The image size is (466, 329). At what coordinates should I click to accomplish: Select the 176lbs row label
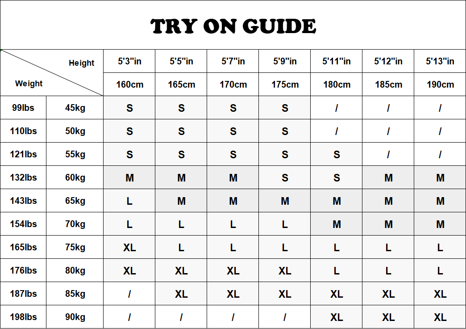[23, 270]
